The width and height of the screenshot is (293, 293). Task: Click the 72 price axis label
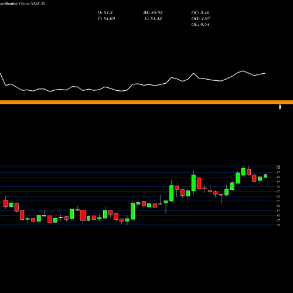pos(278,187)
